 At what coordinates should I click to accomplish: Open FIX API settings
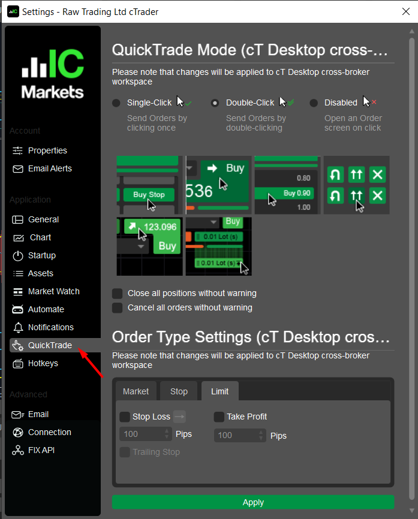click(41, 450)
